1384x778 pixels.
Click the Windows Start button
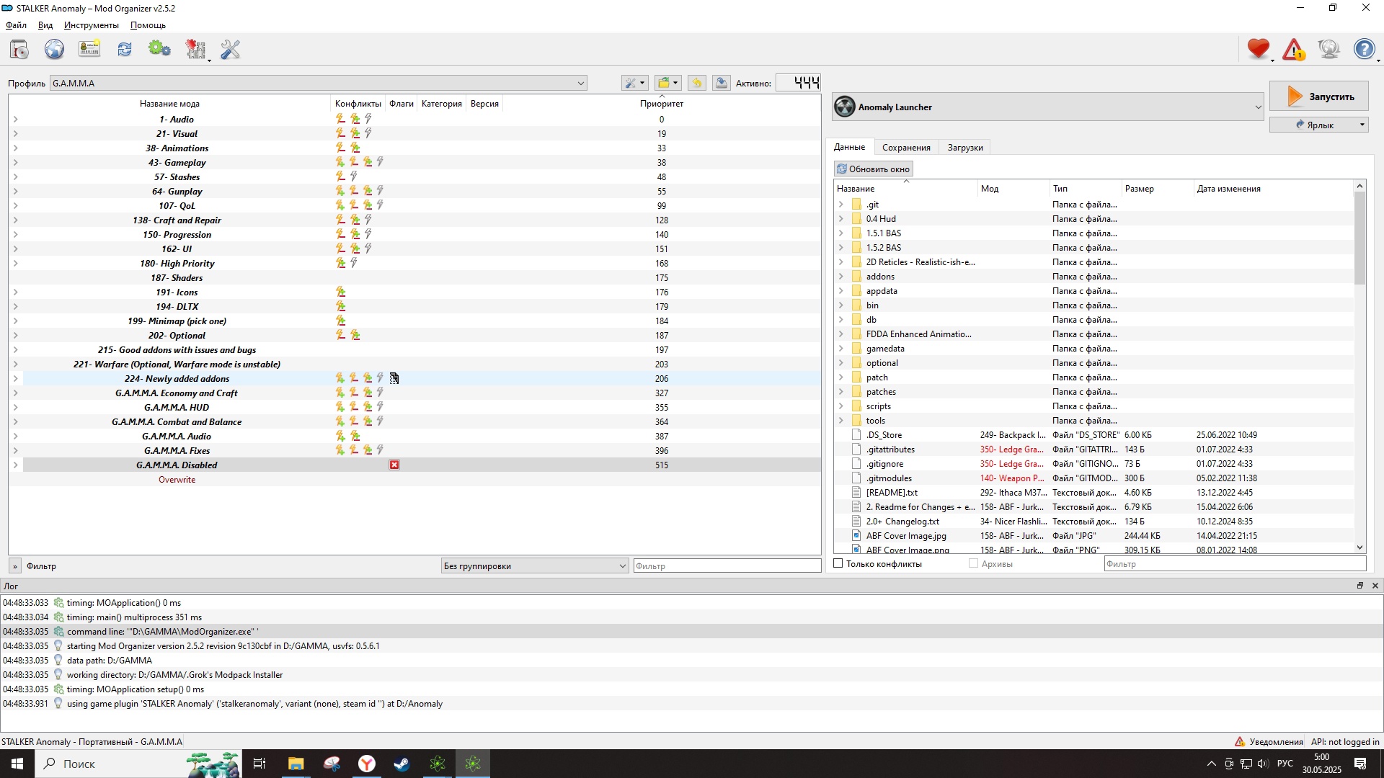point(17,764)
